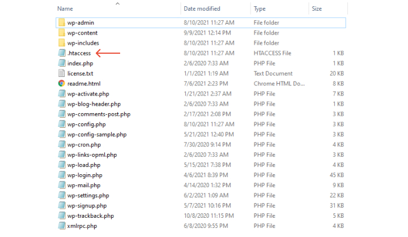Viewport: 408px width, 237px height.
Task: Select the wp-trackback.php file name
Action: click(x=91, y=216)
